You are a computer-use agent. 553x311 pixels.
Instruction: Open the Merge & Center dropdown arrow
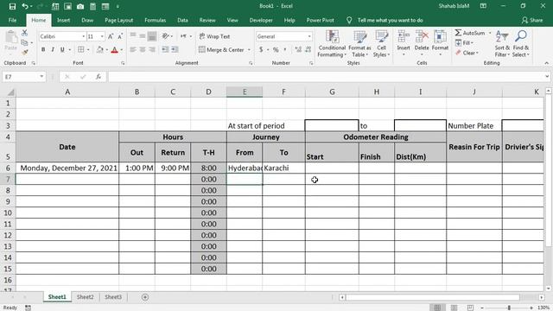pos(249,50)
